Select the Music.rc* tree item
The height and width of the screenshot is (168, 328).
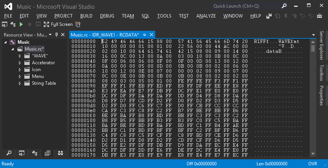(x=34, y=49)
